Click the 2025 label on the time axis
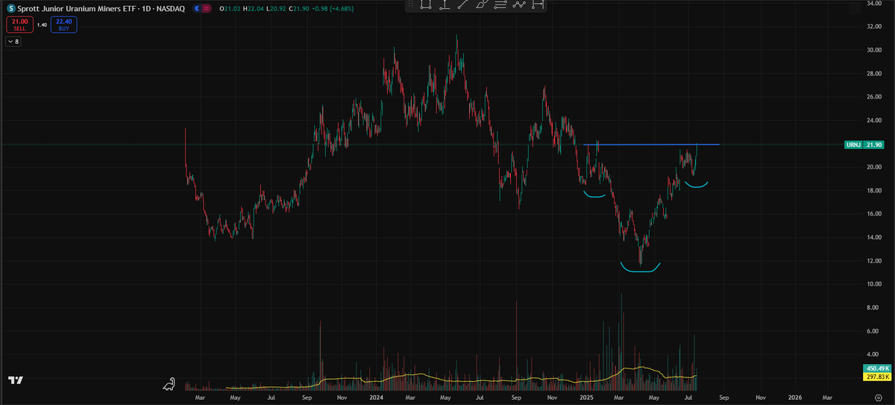 [585, 398]
